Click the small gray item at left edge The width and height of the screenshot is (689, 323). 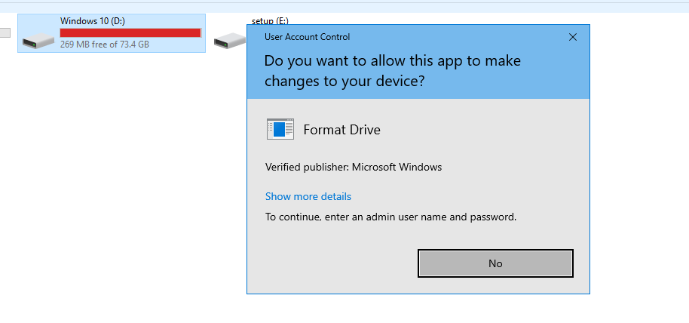5,32
